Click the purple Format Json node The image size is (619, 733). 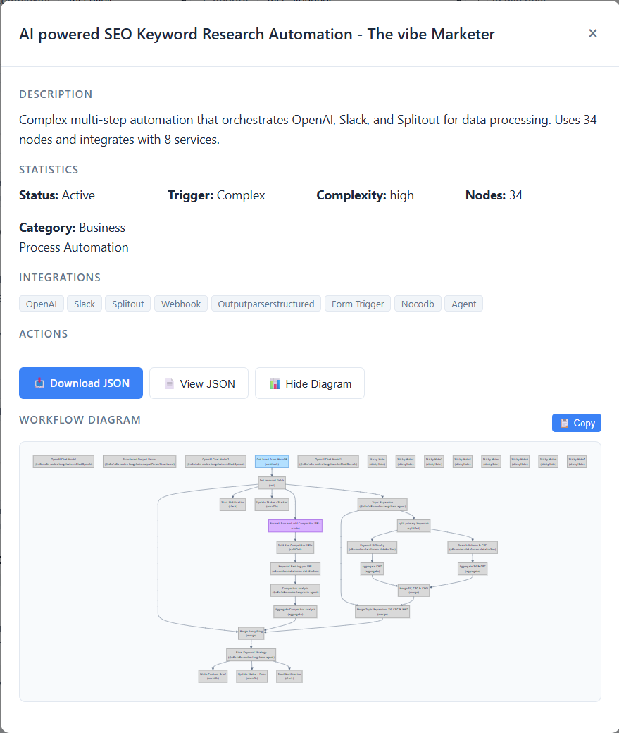pyautogui.click(x=295, y=526)
